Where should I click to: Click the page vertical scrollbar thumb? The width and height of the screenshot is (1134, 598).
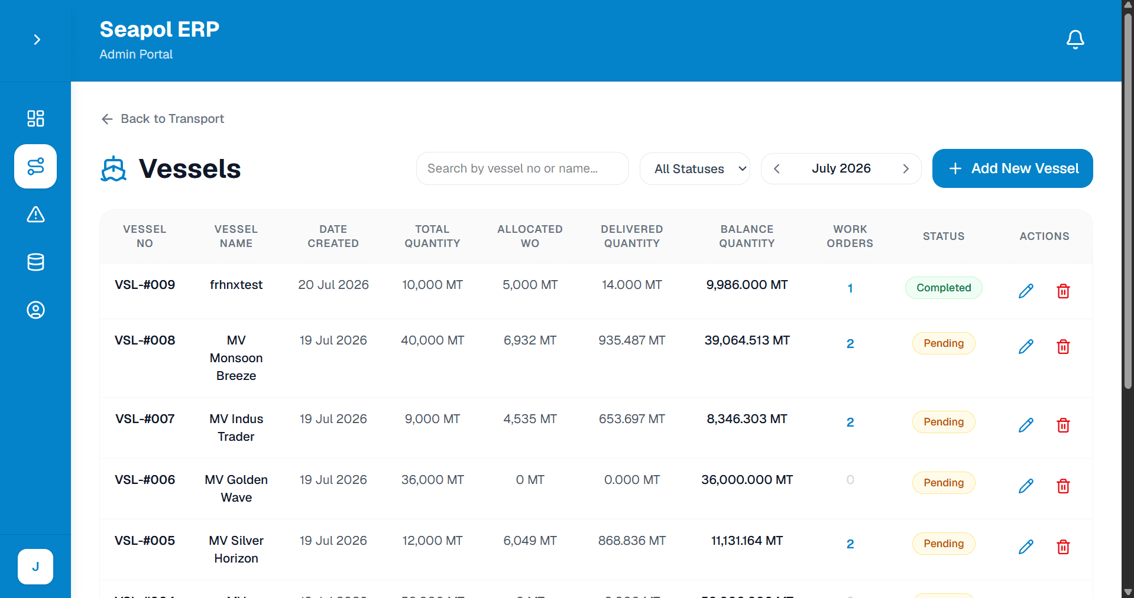(x=1128, y=201)
